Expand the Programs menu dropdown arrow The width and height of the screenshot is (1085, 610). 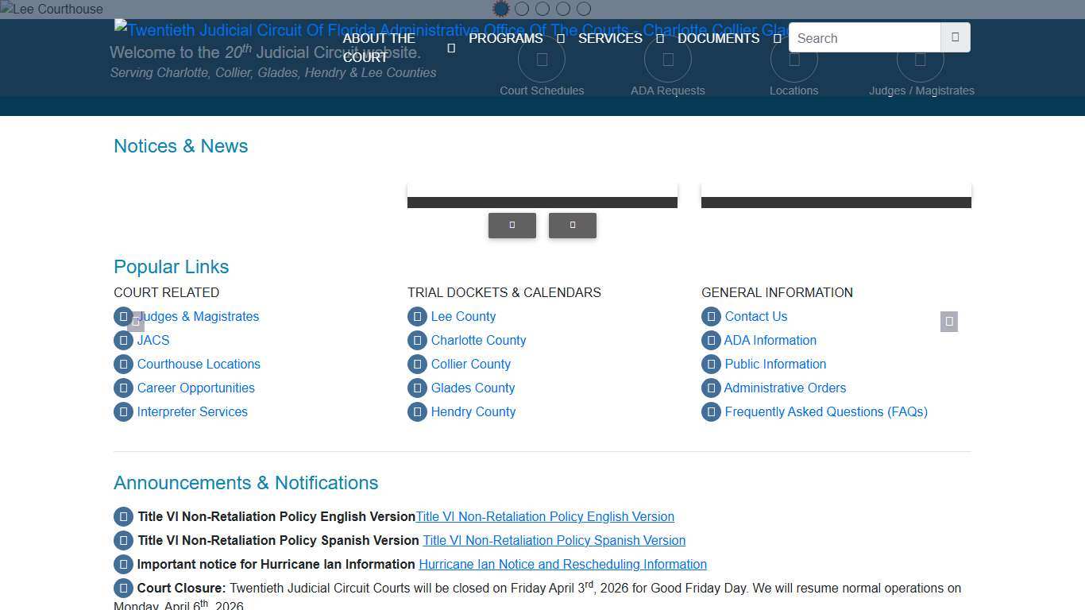coord(561,39)
